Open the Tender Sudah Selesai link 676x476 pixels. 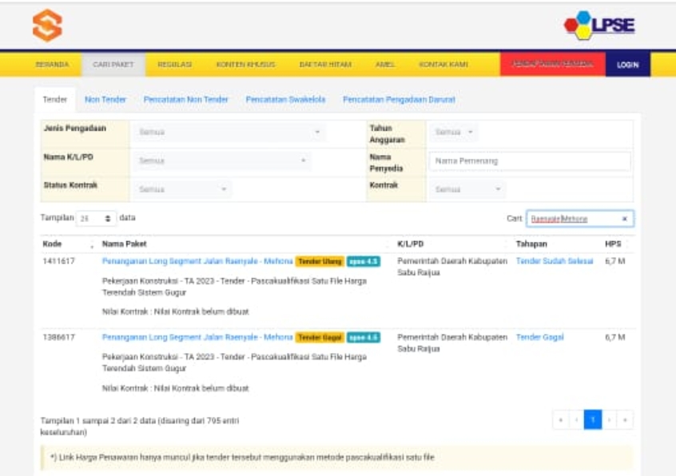tap(555, 261)
